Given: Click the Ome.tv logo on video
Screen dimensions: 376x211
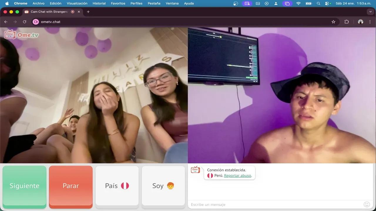Looking at the screenshot, I should point(21,35).
